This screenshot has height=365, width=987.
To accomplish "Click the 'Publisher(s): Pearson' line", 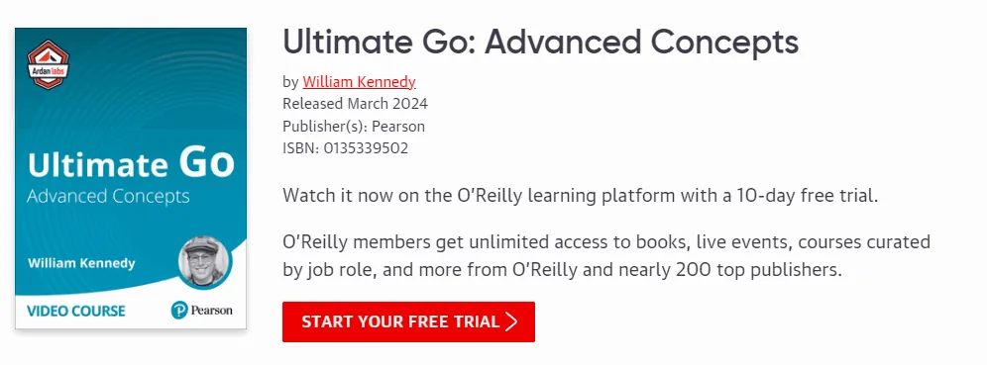I will point(354,127).
